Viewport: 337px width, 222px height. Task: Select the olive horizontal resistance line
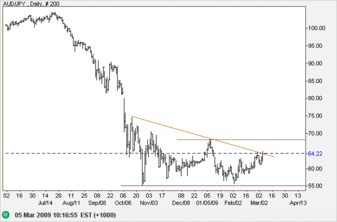[241, 139]
